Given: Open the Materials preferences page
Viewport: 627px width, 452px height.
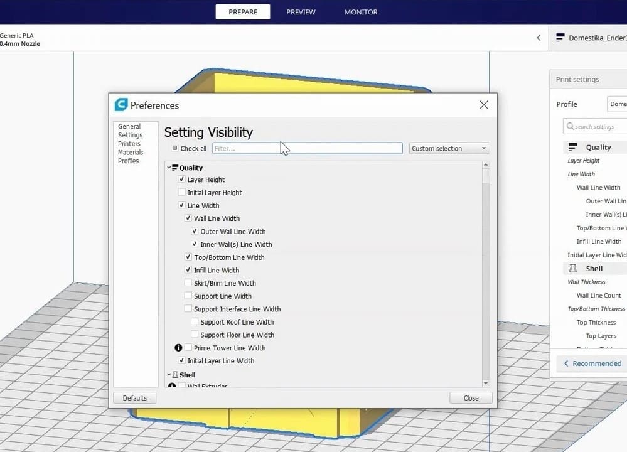Looking at the screenshot, I should coord(131,153).
